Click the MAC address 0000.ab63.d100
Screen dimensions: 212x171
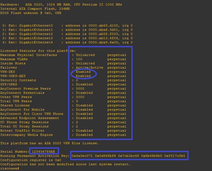point(103,25)
